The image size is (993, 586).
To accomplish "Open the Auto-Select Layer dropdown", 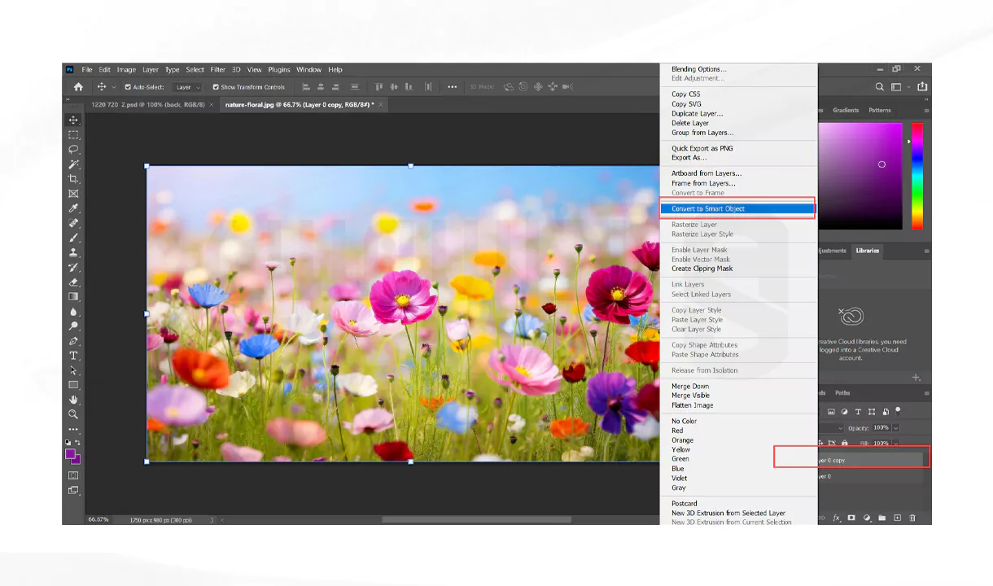I will click(187, 87).
